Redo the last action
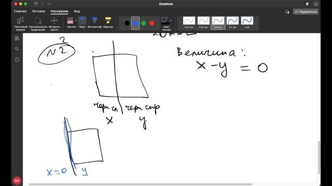This screenshot has height=186, width=332. tap(43, 4)
